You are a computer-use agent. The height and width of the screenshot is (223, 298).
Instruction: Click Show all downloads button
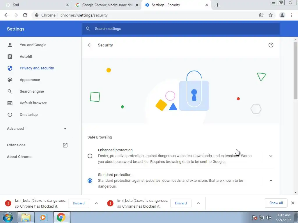[276, 203]
